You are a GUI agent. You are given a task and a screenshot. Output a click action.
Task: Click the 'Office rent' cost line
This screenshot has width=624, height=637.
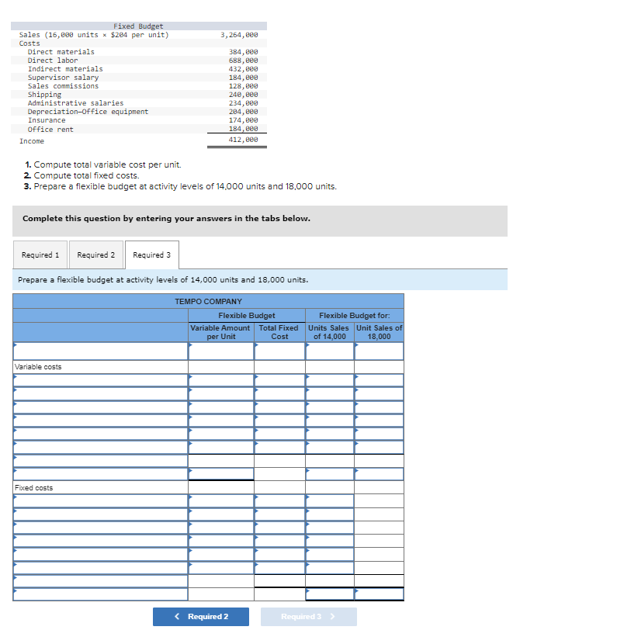click(x=50, y=130)
